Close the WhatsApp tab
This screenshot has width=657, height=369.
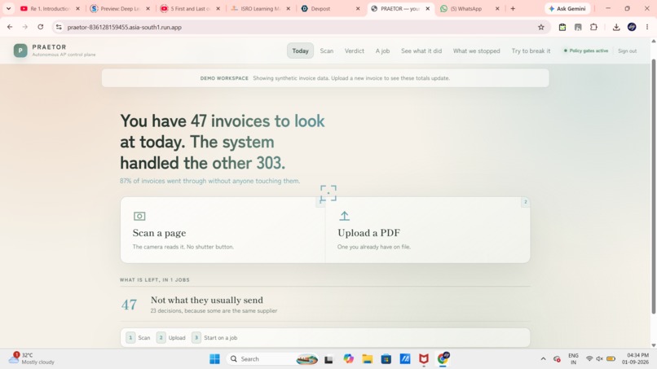point(497,8)
